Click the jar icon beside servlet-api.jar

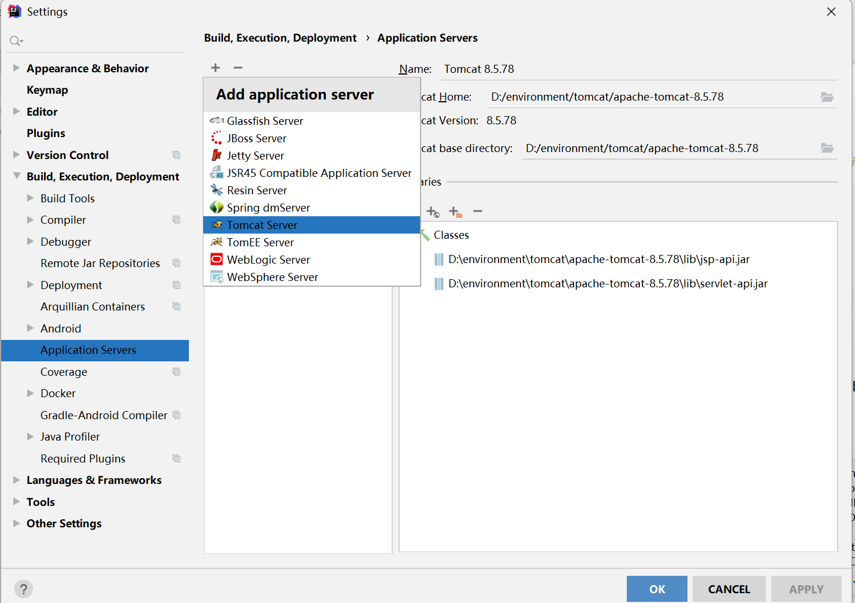tap(439, 284)
